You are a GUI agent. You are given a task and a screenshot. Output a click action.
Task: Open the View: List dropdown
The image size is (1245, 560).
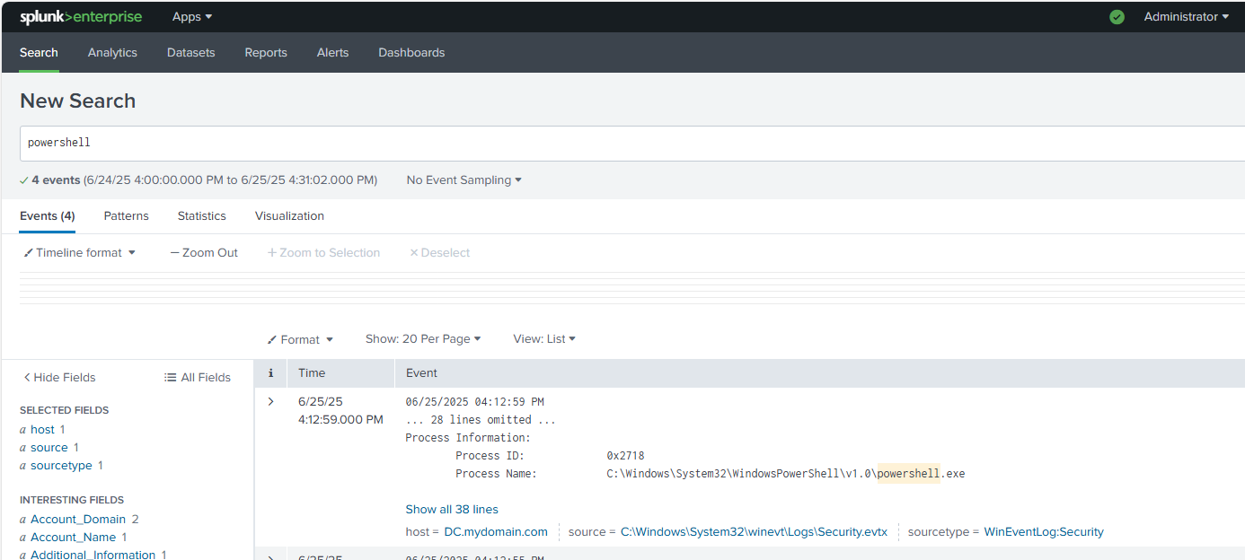tap(544, 339)
